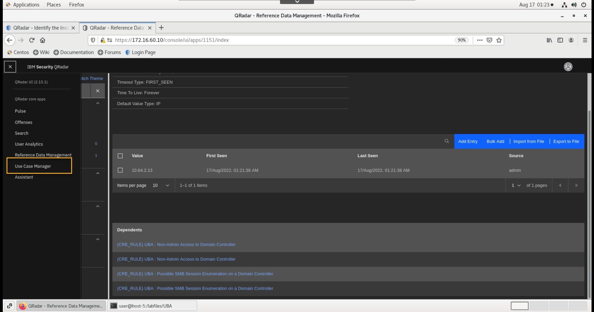Collapse the third section chevron in side panel

pyautogui.click(x=98, y=207)
